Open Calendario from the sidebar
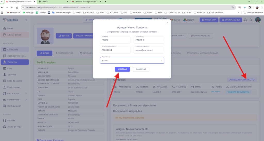 tap(12, 50)
